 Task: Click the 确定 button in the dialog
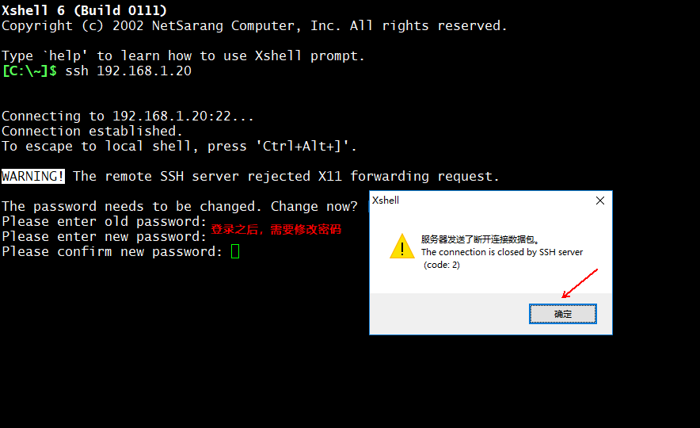click(562, 314)
